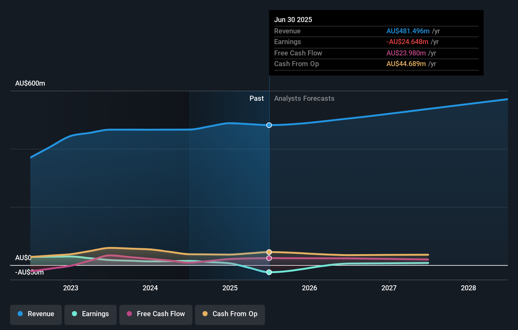Select the Earnings data point below zero line
The height and width of the screenshot is (330, 518).
269,272
